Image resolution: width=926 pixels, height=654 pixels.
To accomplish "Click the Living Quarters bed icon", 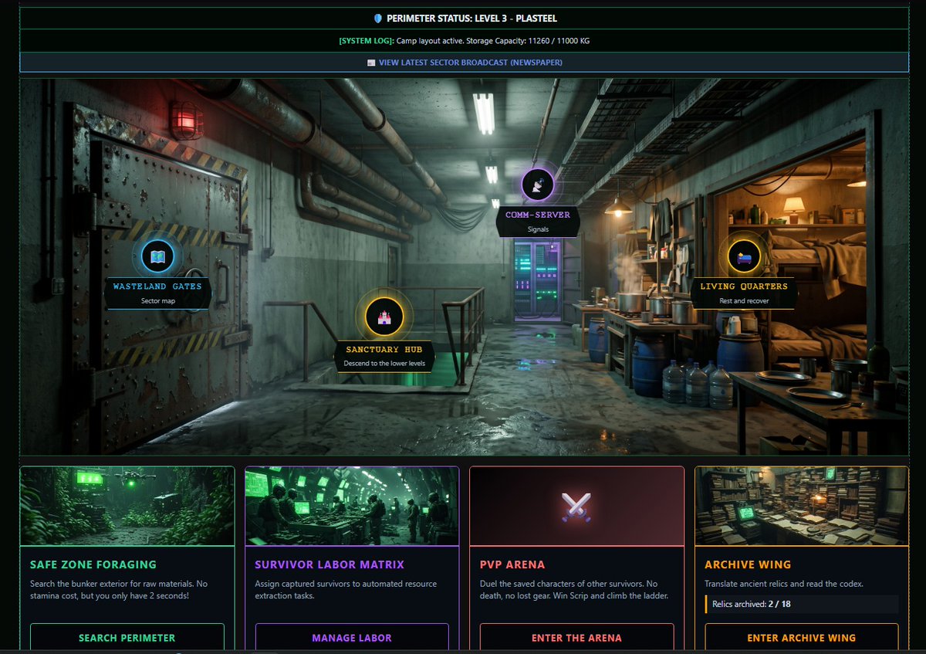I will coord(744,256).
